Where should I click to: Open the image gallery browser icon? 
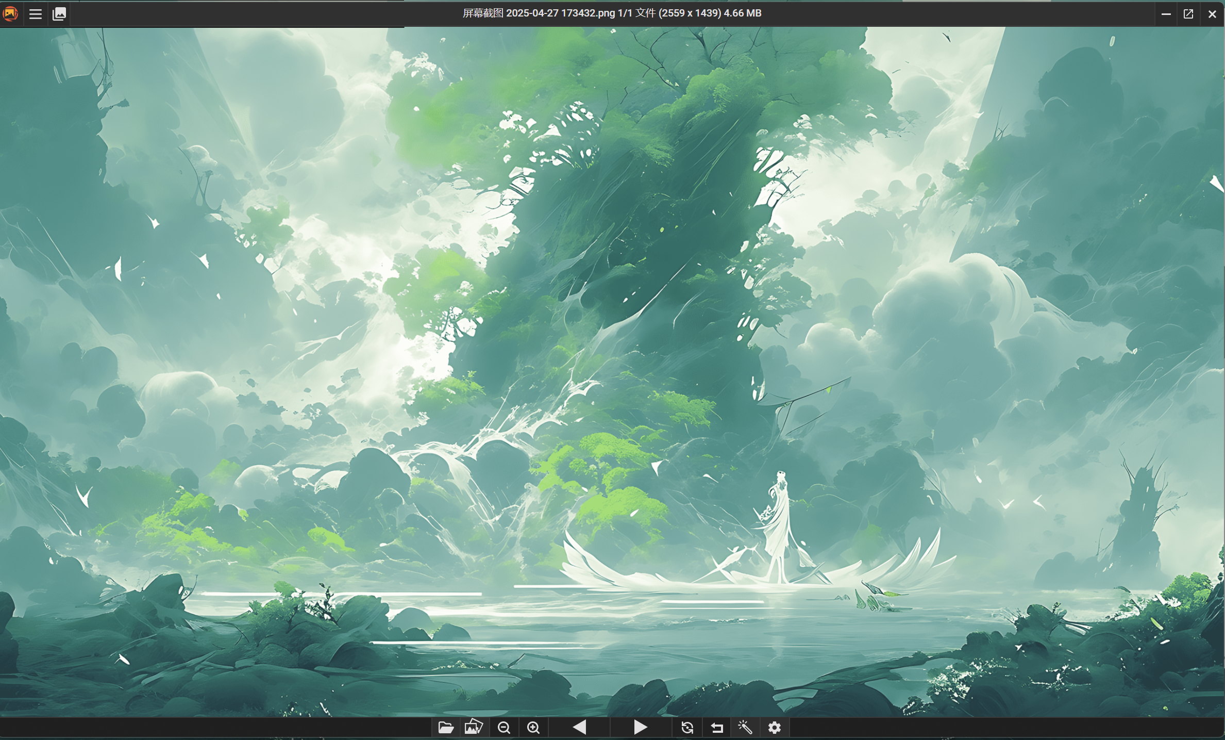[474, 727]
